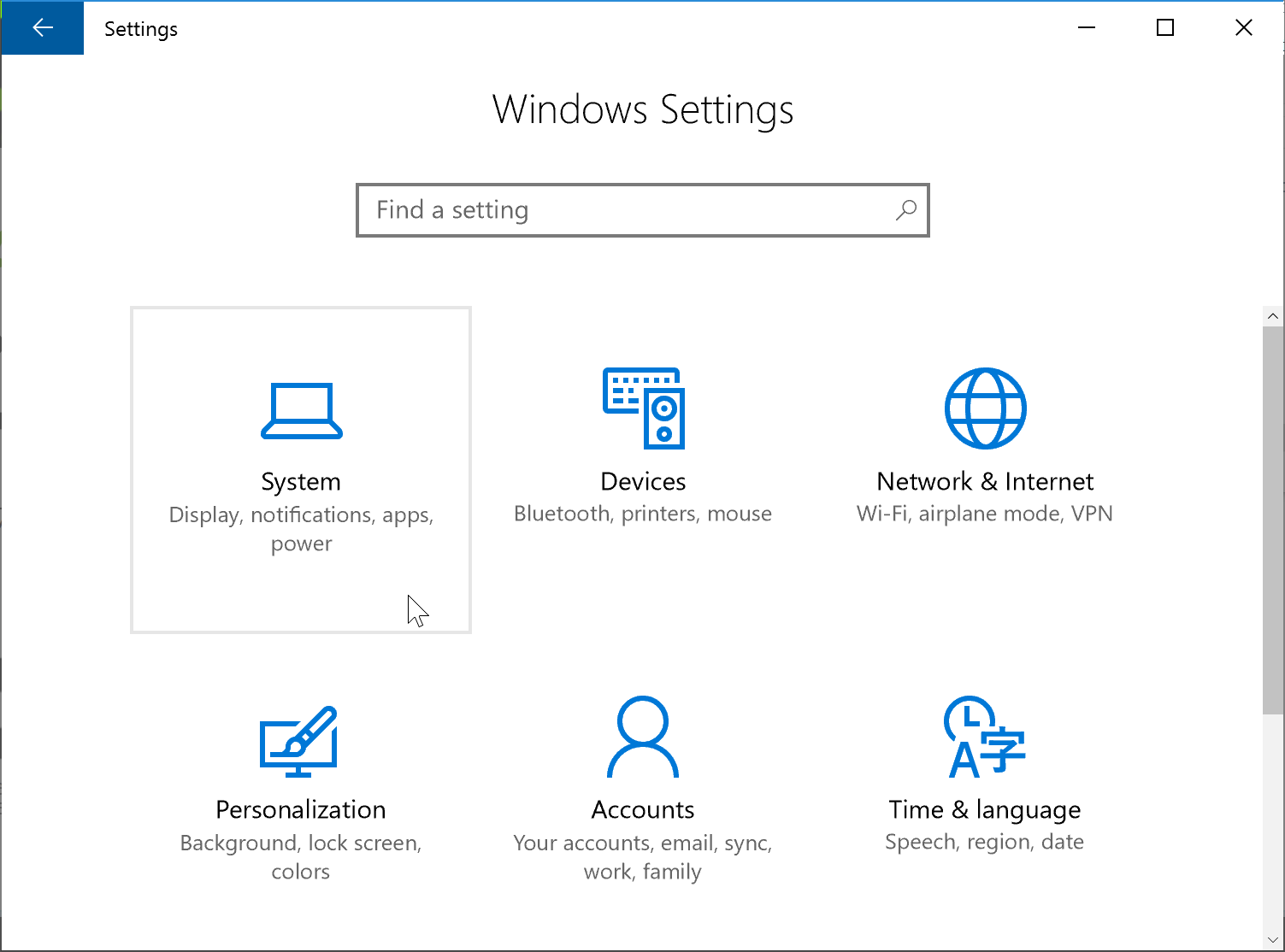Click 'Background, lock screen, colors' description
This screenshot has height=952, width=1285.
click(301, 857)
